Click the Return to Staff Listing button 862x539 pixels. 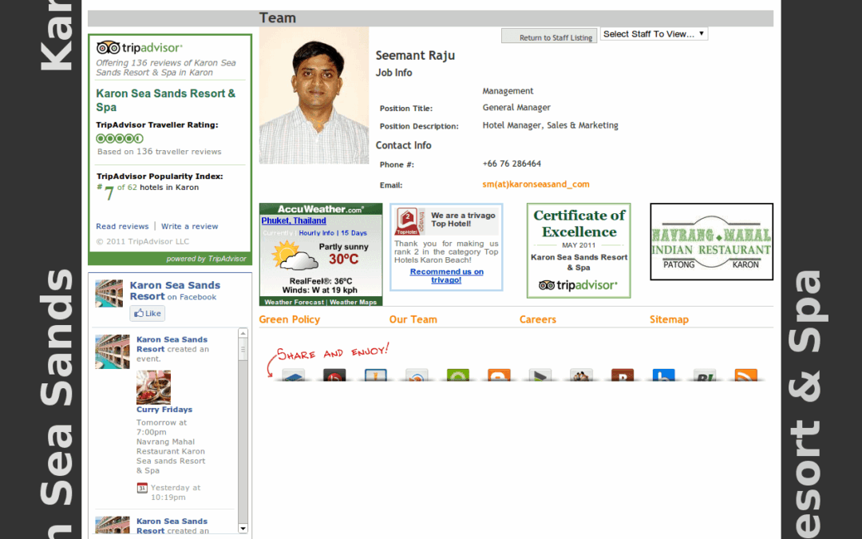(549, 36)
